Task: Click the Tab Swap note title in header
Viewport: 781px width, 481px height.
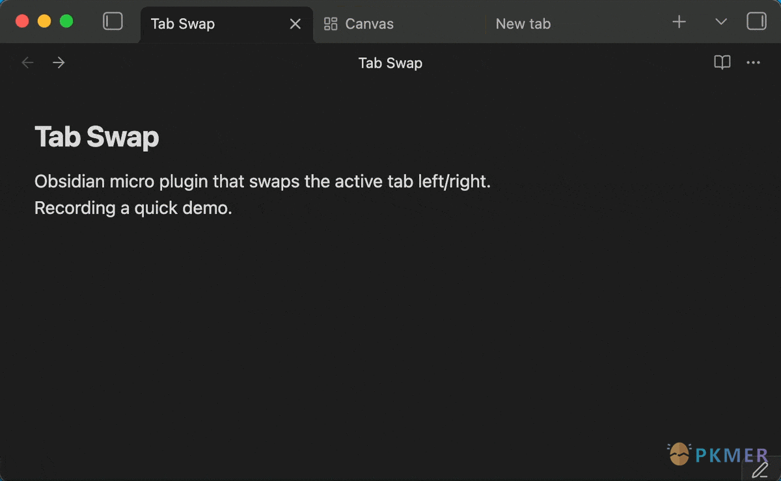Action: [x=390, y=63]
